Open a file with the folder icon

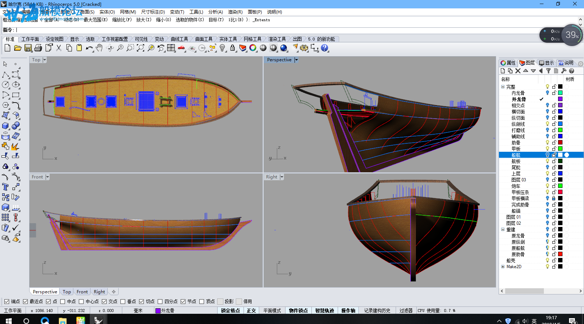pos(18,48)
